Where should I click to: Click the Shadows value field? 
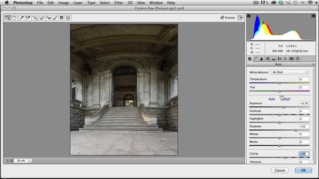(x=304, y=126)
